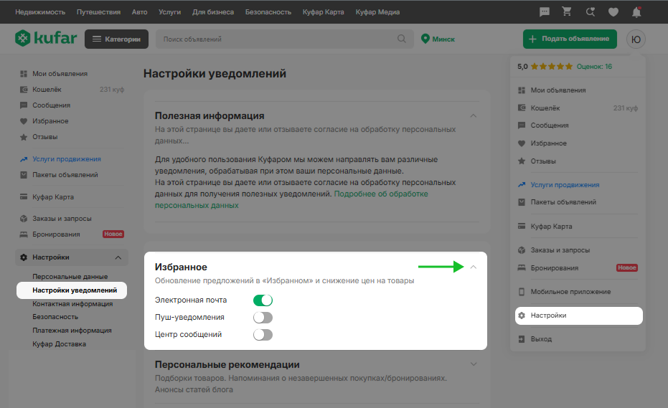Click the Выход logout icon in dropdown
The height and width of the screenshot is (408, 668).
tap(522, 339)
